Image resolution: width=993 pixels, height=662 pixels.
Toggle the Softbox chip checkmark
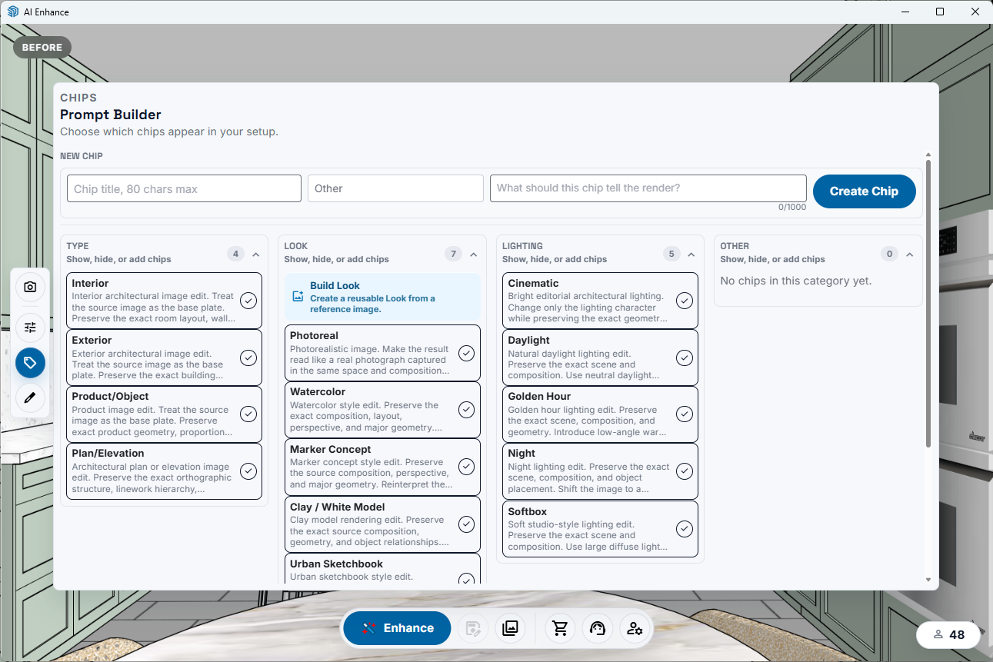(684, 528)
